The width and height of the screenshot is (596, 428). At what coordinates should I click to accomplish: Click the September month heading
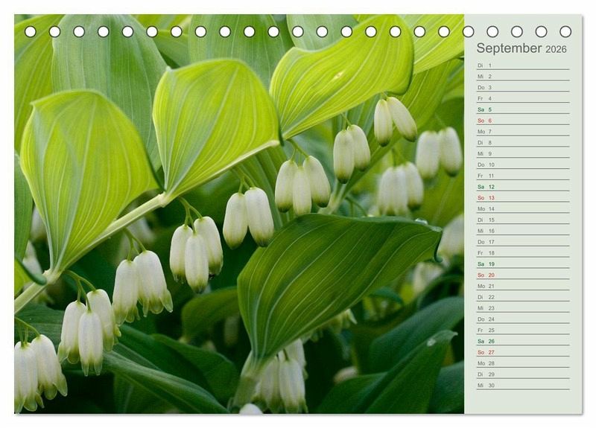click(509, 48)
